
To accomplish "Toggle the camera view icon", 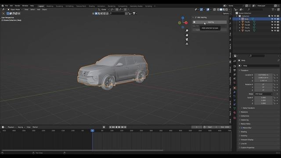I will tap(187, 39).
